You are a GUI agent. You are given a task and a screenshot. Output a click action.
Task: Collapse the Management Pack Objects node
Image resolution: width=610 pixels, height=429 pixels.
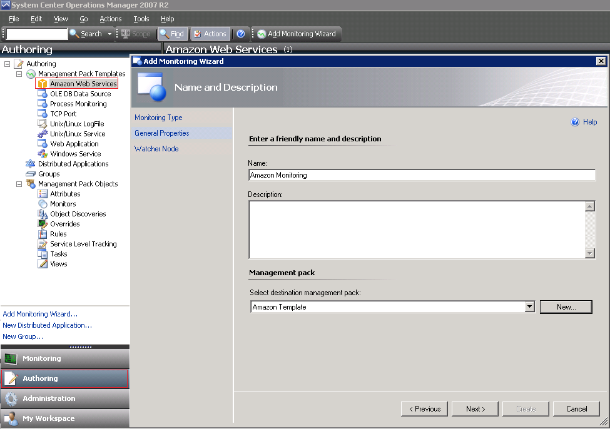point(19,184)
